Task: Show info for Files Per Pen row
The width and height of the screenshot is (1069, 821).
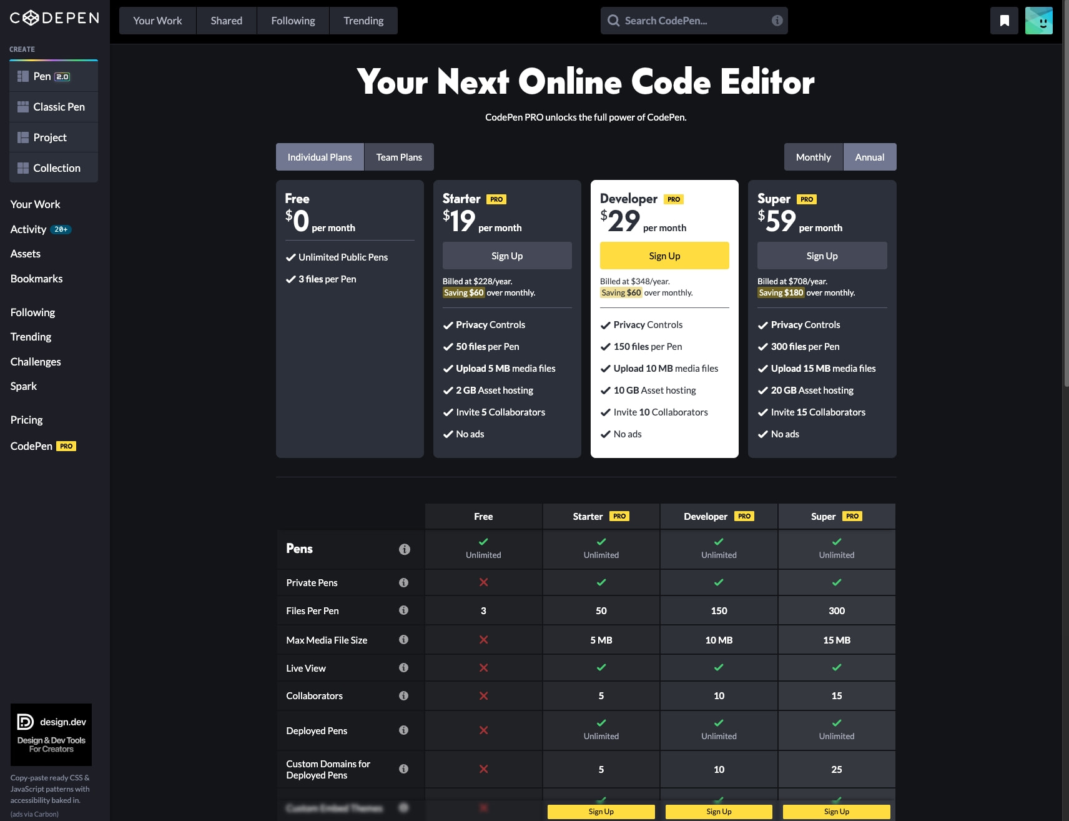Action: click(403, 610)
